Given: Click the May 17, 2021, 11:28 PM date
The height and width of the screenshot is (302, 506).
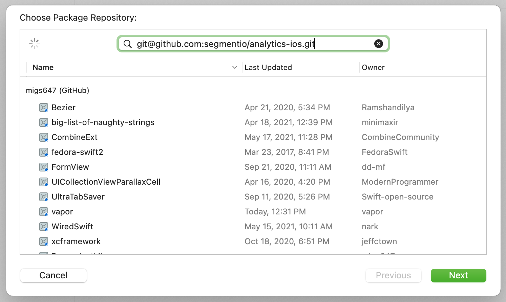Looking at the screenshot, I should tap(289, 137).
